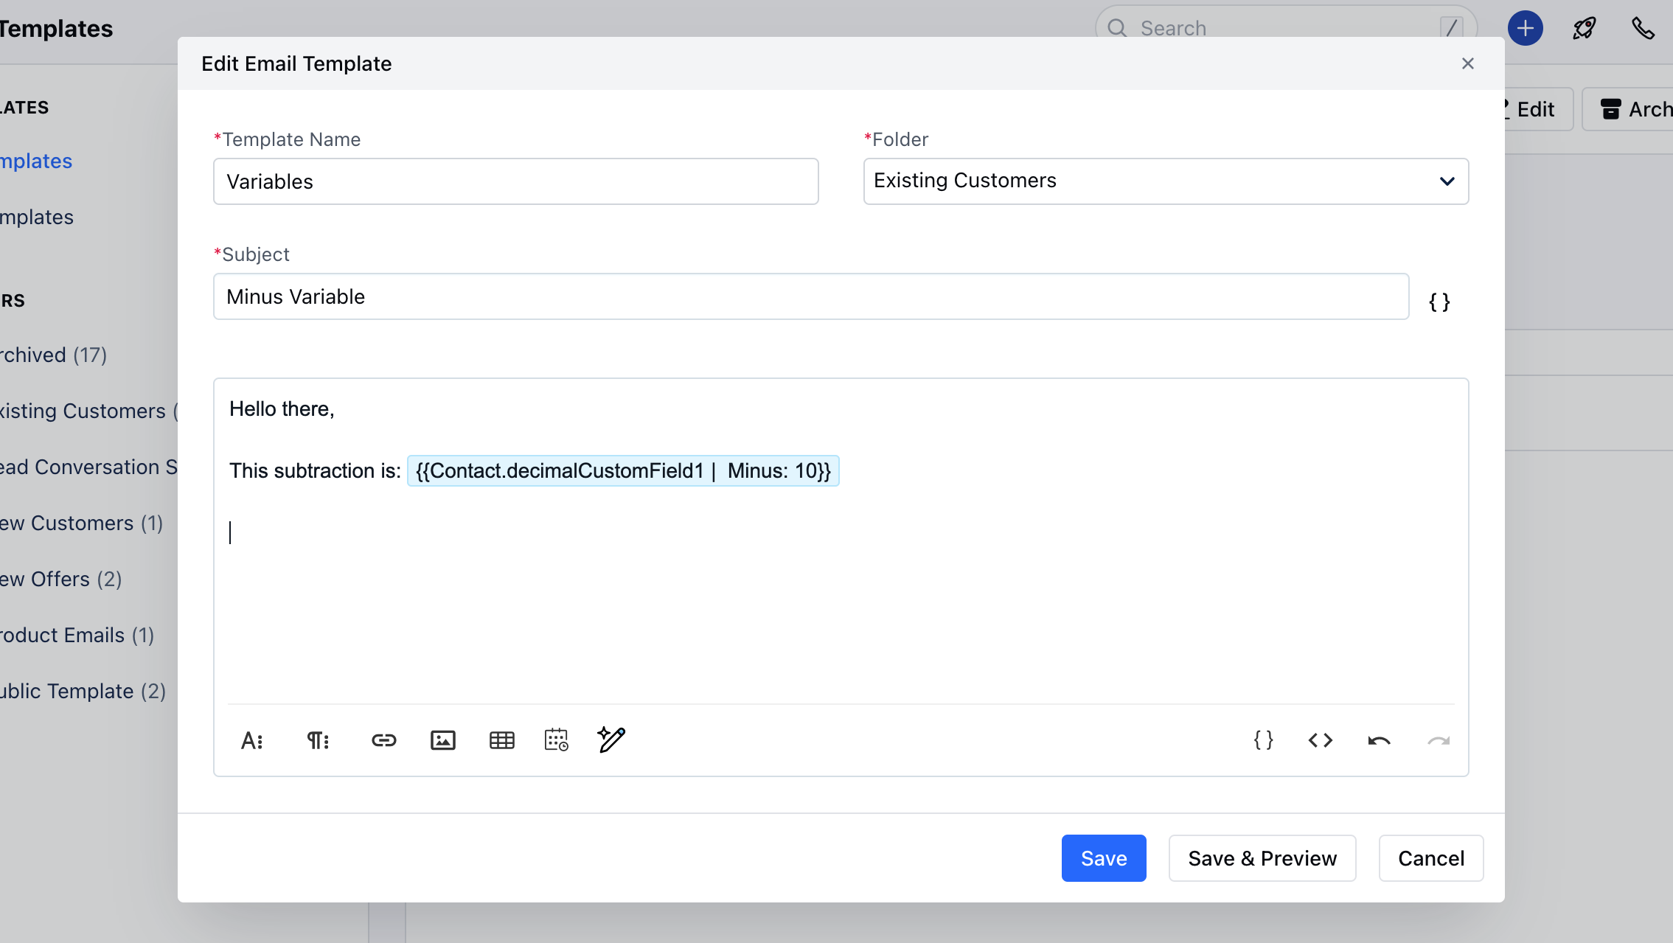This screenshot has height=943, width=1673.
Task: Insert placeholder via editor curly braces icon
Action: [x=1263, y=740]
